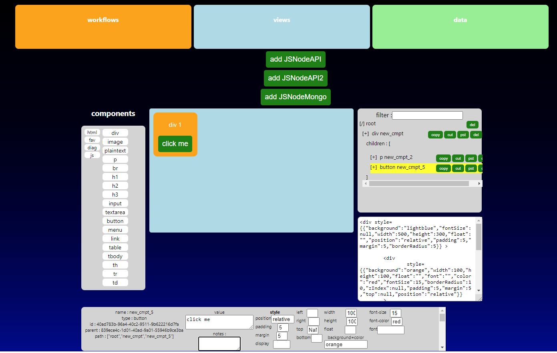Click the tree panel's right scroll arrow

pyautogui.click(x=479, y=184)
